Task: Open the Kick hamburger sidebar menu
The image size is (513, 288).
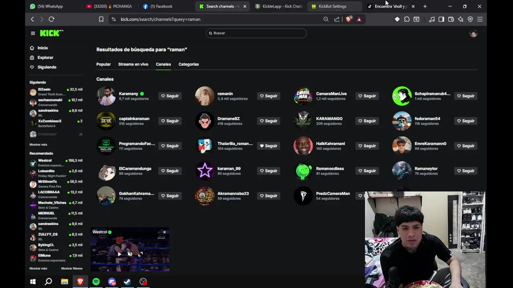Action: coord(33,33)
